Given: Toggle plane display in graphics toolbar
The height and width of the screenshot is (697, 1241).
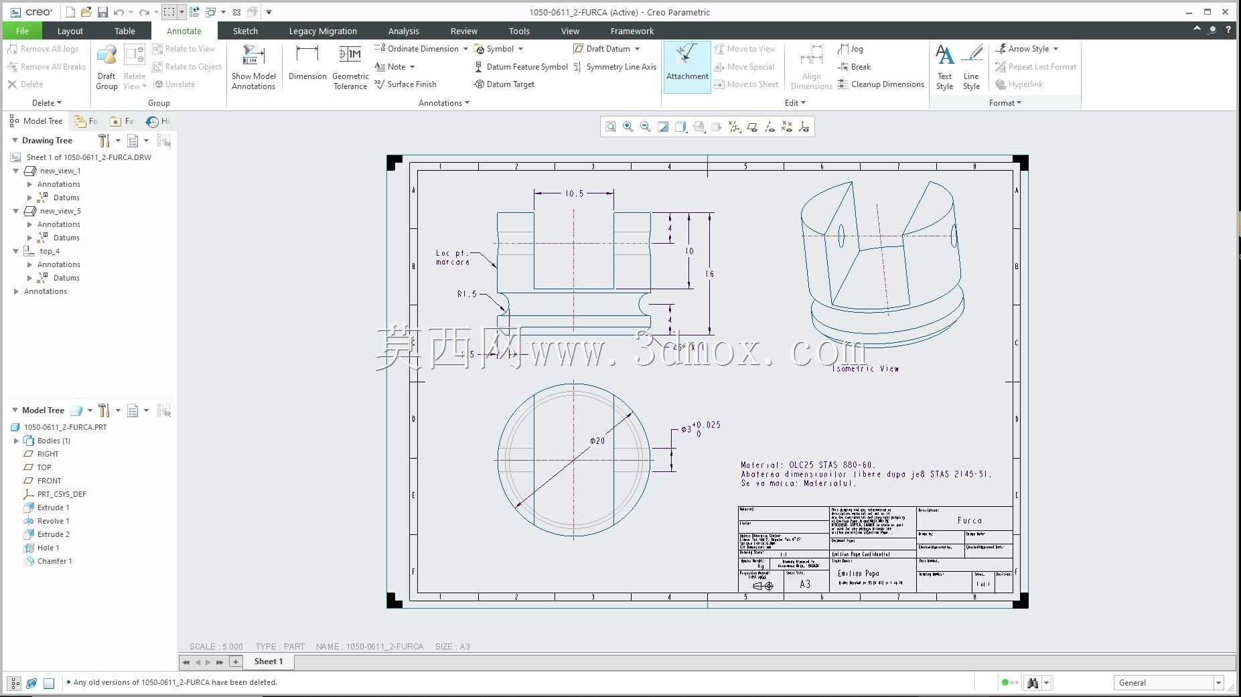Looking at the screenshot, I should [x=752, y=127].
